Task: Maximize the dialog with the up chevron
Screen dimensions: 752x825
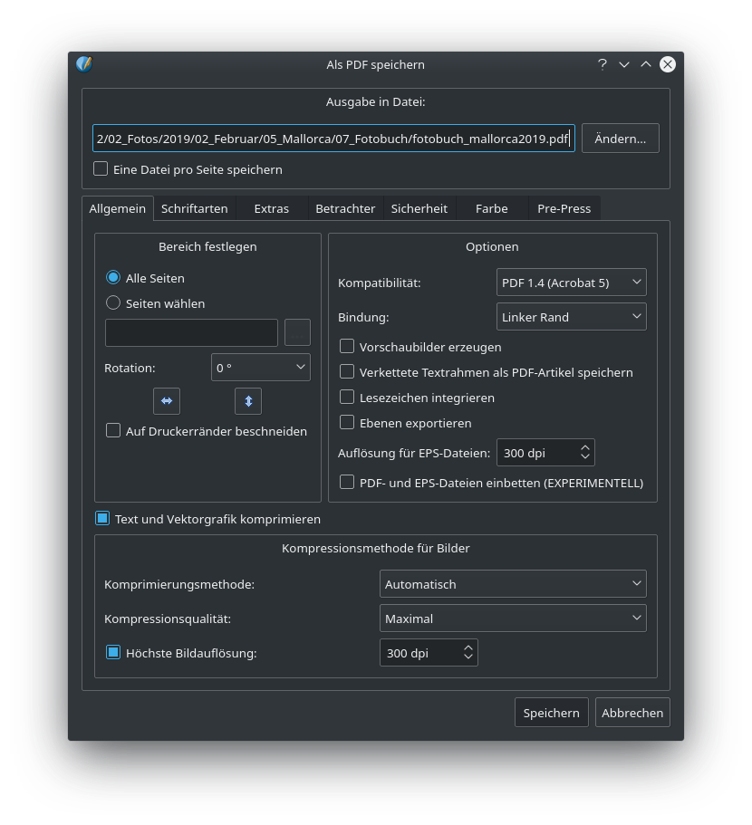Action: pyautogui.click(x=646, y=64)
